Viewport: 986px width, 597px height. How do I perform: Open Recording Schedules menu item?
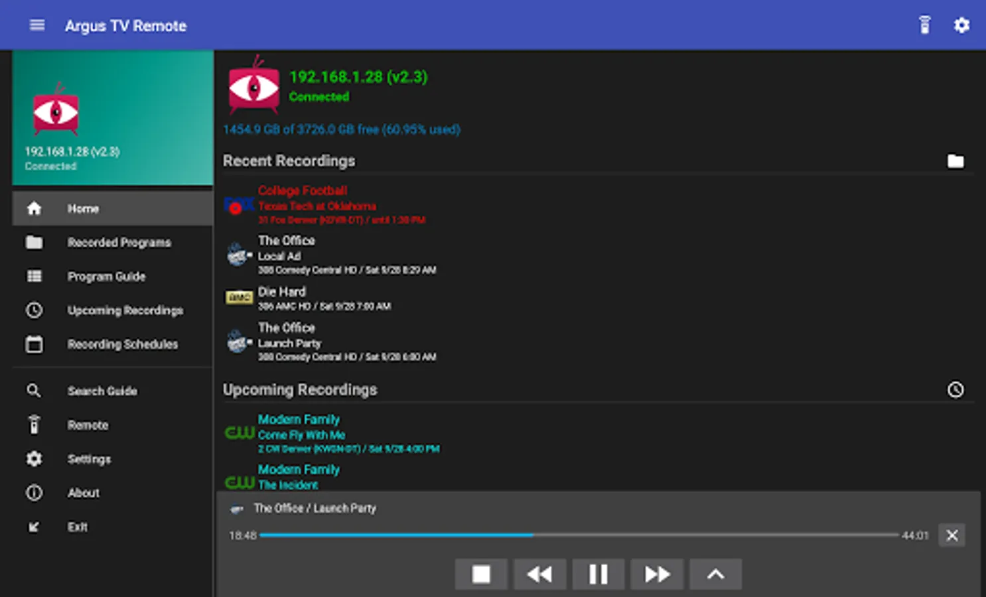113,344
